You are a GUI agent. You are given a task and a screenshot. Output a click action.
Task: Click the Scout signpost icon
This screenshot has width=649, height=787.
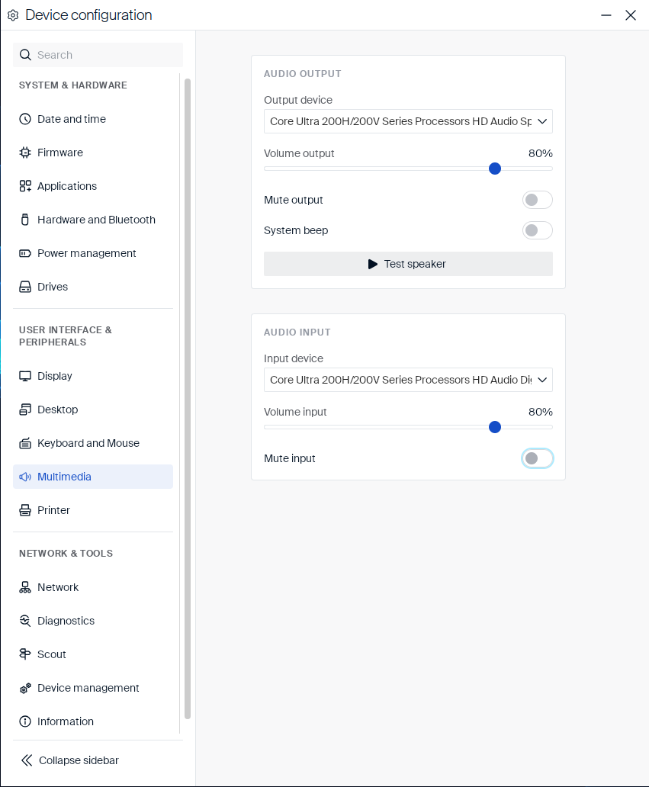pos(25,654)
